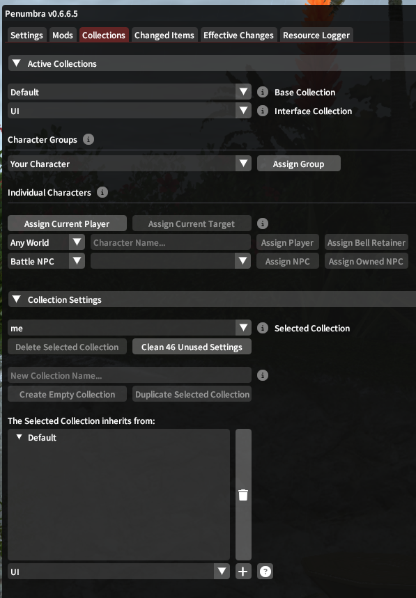Click the Selected Collection info icon

263,328
